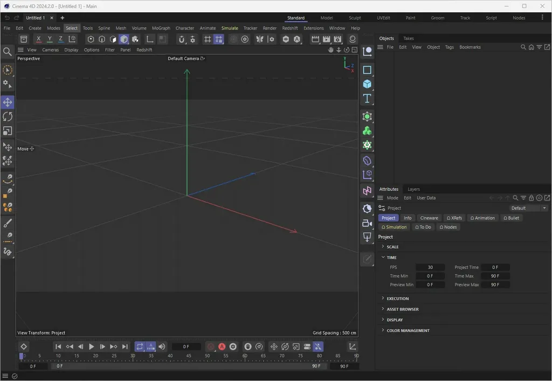
Task: Click the Redo arrow icon
Action: [17, 18]
